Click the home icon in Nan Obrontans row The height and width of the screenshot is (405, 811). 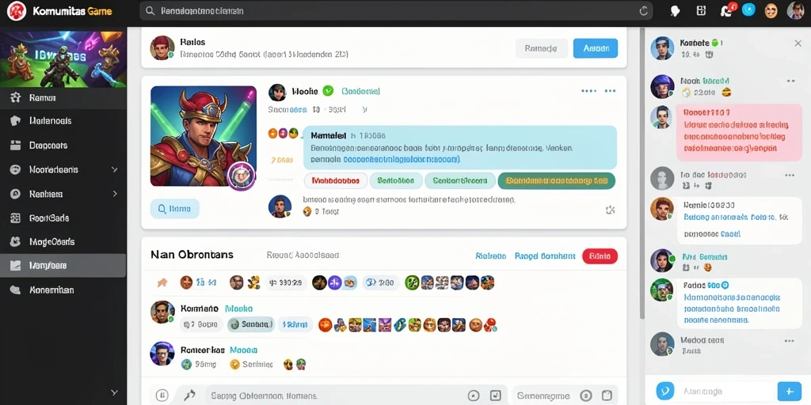(x=162, y=282)
